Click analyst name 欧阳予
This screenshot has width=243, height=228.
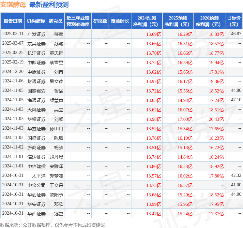[x=56, y=195]
